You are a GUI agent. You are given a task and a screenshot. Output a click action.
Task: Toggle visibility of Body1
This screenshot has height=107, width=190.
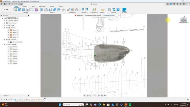tap(9, 30)
